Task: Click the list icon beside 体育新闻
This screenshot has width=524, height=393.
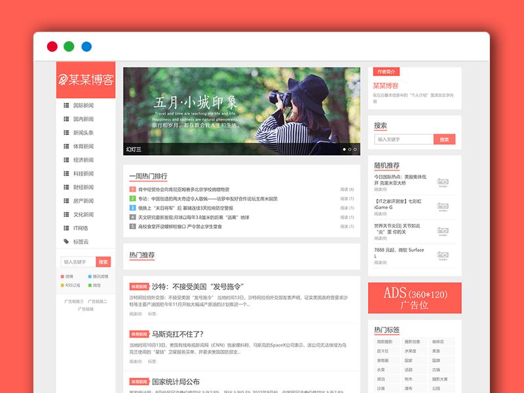Action: click(x=66, y=146)
